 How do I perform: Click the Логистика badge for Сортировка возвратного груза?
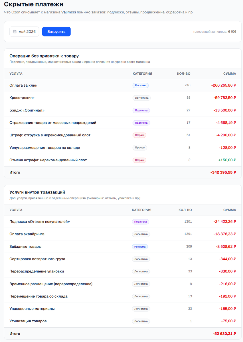tap(141, 259)
